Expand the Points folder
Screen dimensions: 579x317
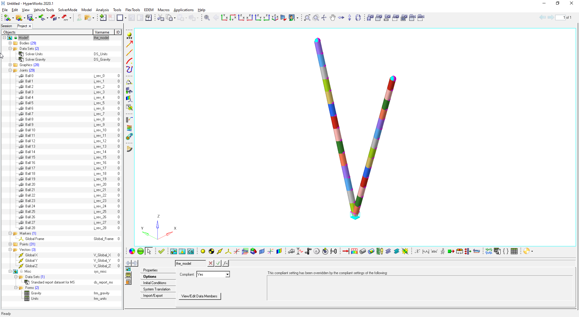[x=10, y=244]
